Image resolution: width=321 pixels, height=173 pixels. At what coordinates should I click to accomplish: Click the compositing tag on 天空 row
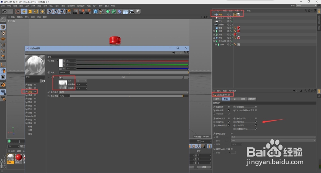coord(235,14)
